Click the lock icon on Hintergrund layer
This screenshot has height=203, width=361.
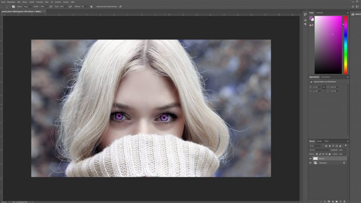(344, 163)
